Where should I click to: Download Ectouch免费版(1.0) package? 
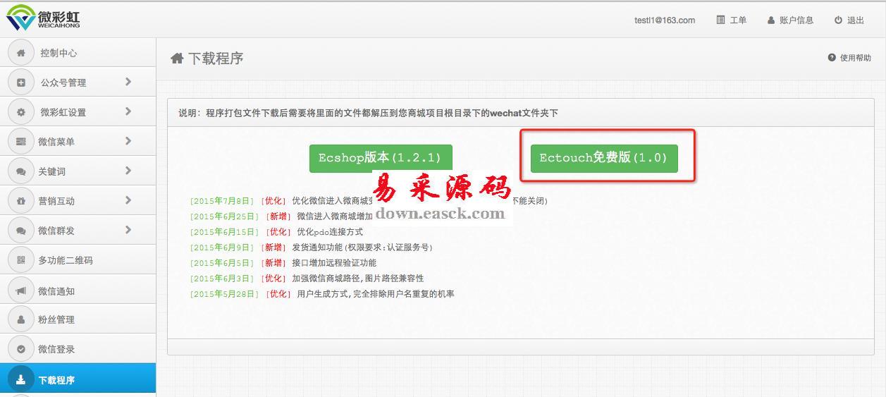point(604,158)
